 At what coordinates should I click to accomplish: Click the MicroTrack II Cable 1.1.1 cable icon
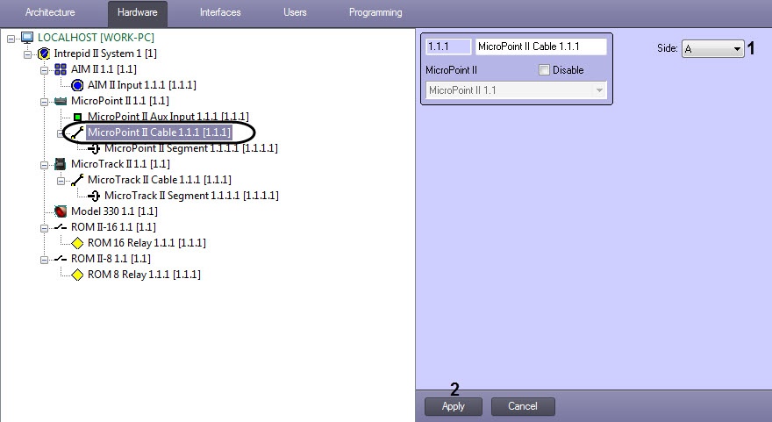[77, 180]
